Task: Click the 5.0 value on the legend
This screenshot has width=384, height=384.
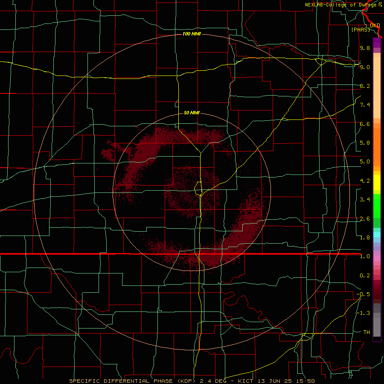Action: [x=365, y=162]
